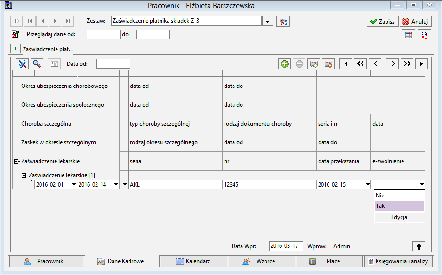Toggle the edit checkbox beside Przeglądaj dane od

coord(15,34)
